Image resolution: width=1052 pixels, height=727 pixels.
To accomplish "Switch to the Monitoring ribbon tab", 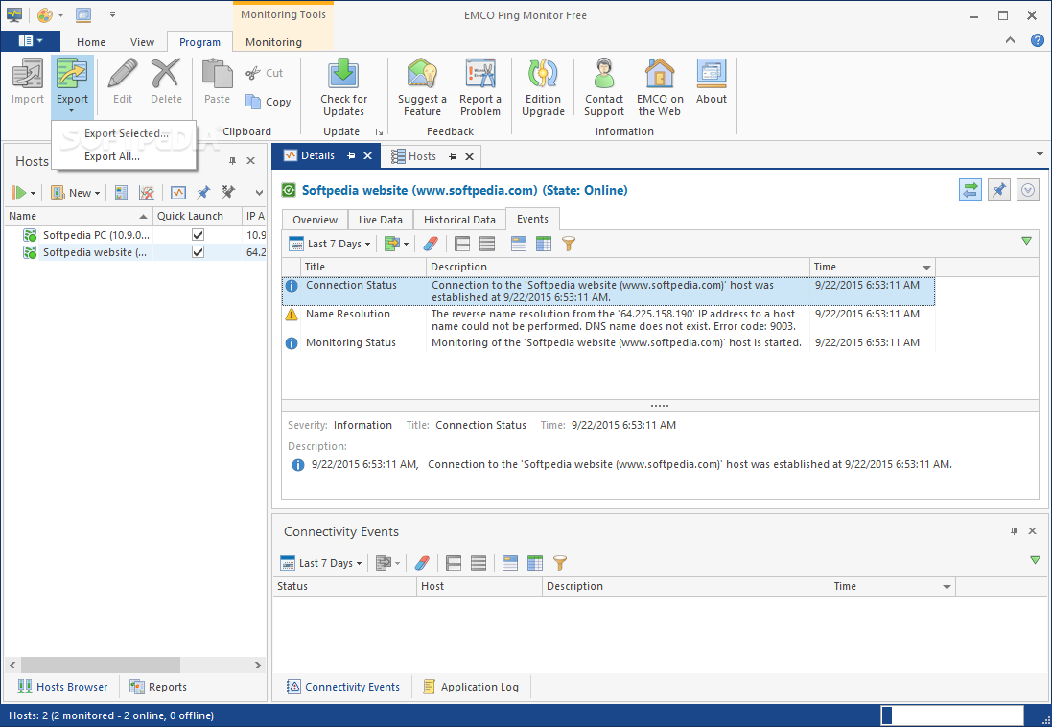I will click(x=273, y=41).
